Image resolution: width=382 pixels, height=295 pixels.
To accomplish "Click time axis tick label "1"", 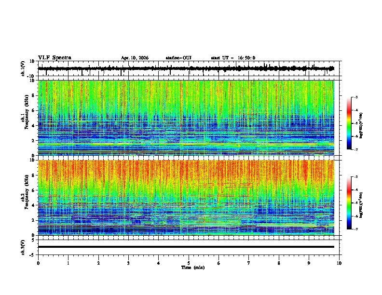I will (x=68, y=263).
